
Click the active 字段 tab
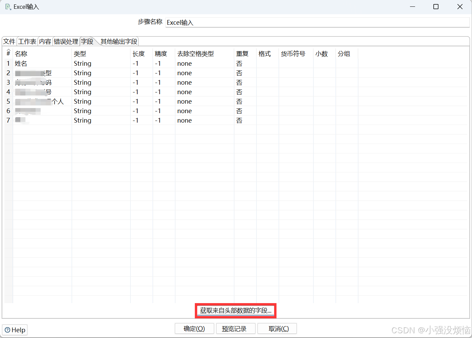87,41
